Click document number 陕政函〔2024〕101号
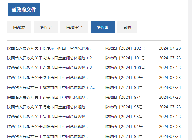 click(x=125, y=58)
